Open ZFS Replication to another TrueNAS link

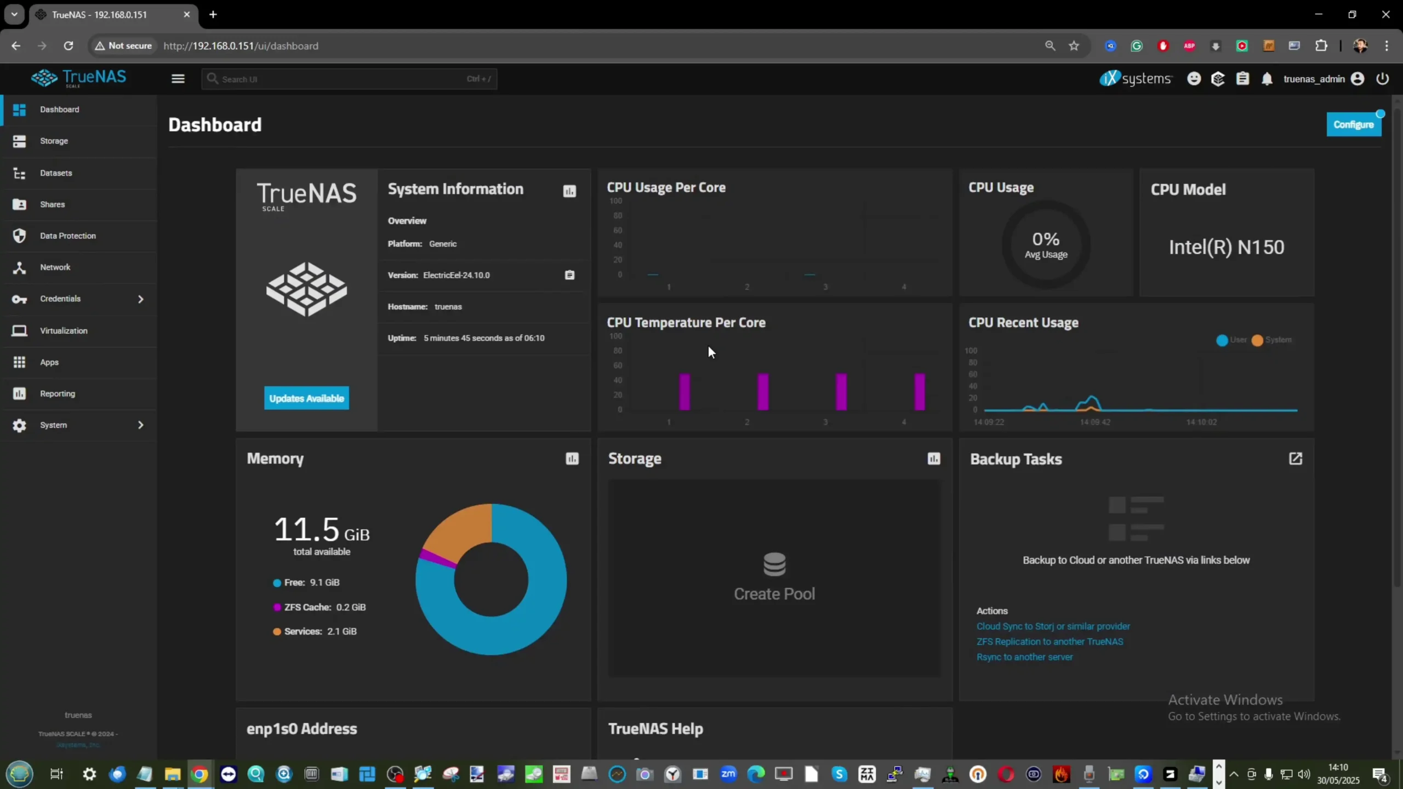pos(1050,642)
